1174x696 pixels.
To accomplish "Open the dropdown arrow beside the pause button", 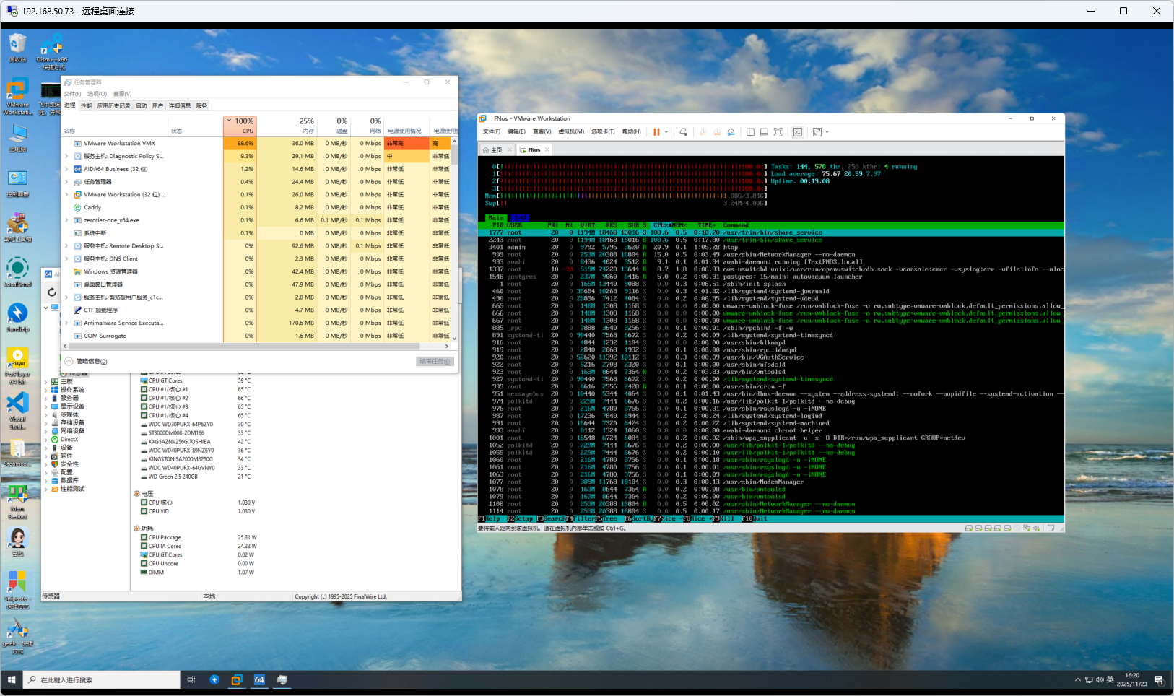I will pyautogui.click(x=666, y=132).
